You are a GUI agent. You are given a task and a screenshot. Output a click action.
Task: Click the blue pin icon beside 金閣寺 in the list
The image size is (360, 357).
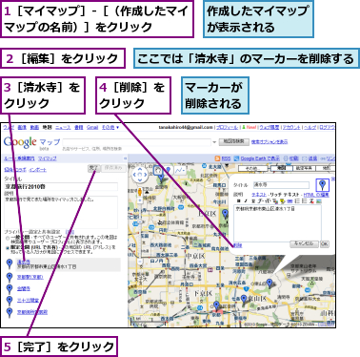pyautogui.click(x=10, y=289)
